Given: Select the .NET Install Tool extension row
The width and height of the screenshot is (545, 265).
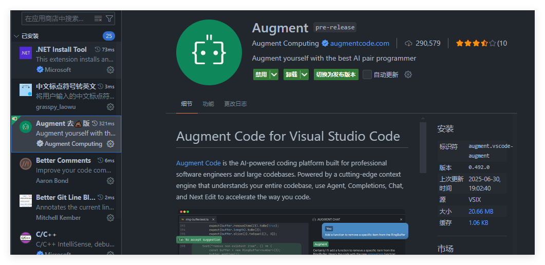Looking at the screenshot, I should (x=66, y=60).
